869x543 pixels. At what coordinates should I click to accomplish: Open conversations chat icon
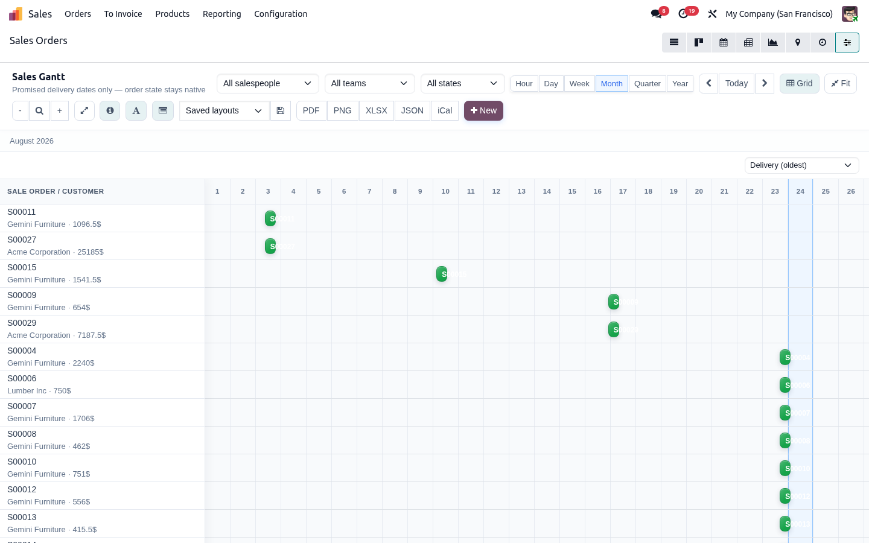[x=657, y=14]
